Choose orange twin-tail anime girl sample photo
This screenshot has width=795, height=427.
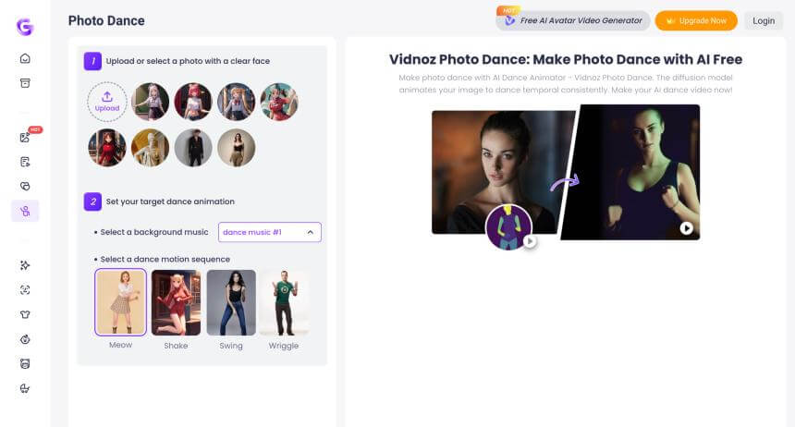coord(237,102)
